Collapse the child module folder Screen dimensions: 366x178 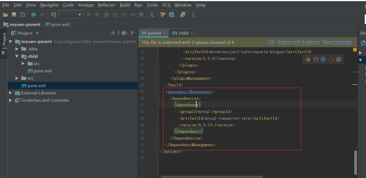click(x=17, y=56)
